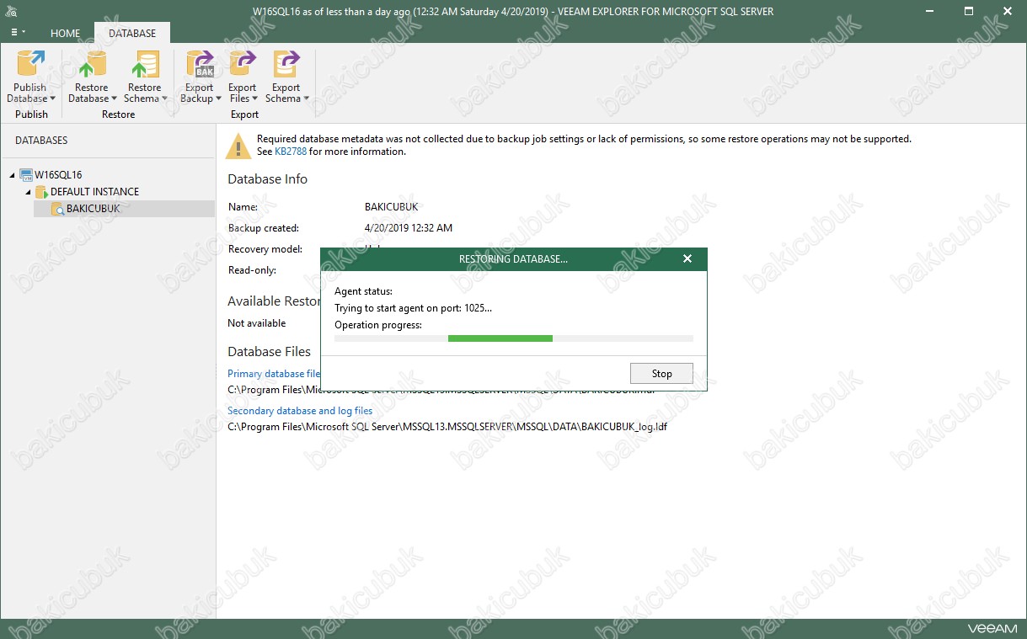
Task: Switch to the HOME tab
Action: click(x=65, y=34)
